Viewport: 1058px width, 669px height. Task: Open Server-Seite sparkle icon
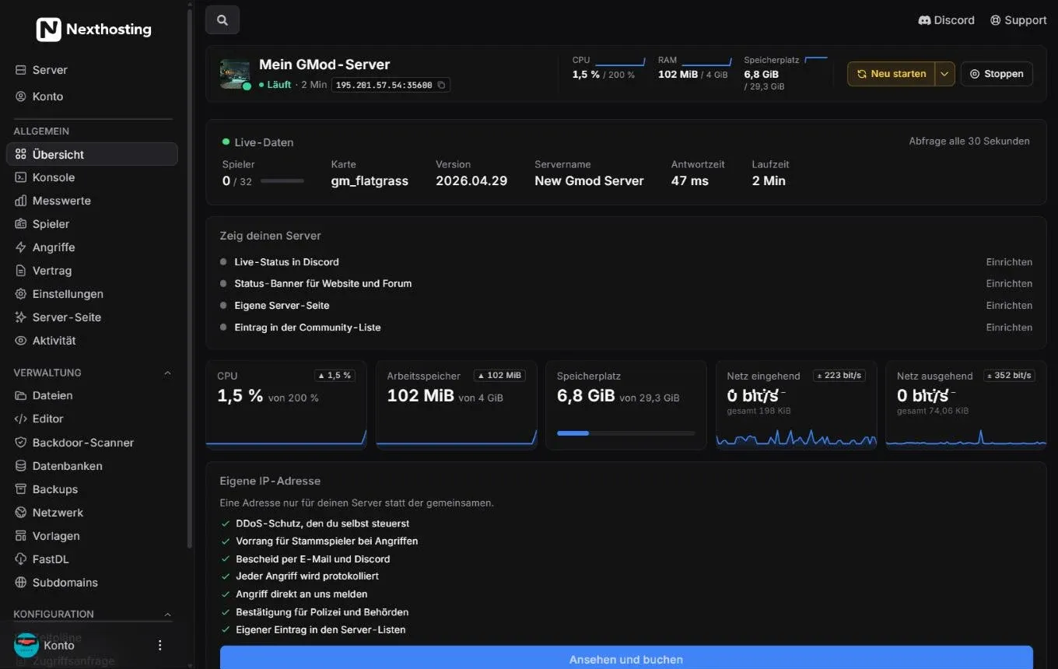click(21, 317)
